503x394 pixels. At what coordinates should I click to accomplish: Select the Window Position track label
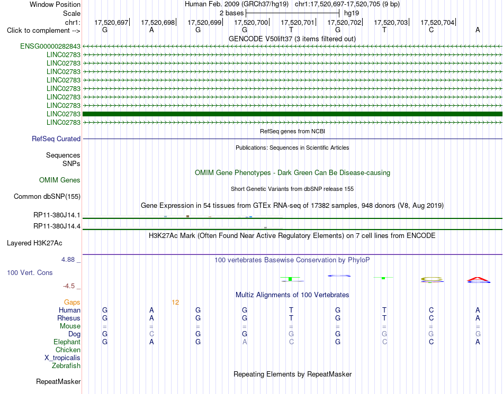point(55,4)
